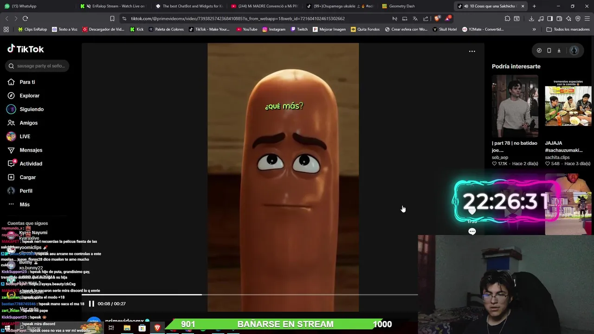Open the LIVE section
Image resolution: width=594 pixels, height=334 pixels.
pyautogui.click(x=19, y=136)
